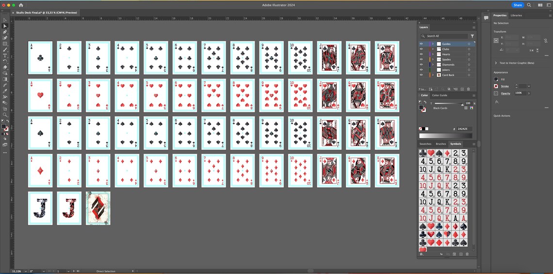Click target circle of Clubs layer
553x274 pixels.
pos(469,49)
